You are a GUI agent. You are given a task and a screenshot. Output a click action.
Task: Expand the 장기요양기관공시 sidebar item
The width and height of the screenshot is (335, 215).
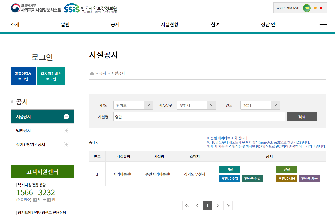pyautogui.click(x=66, y=145)
